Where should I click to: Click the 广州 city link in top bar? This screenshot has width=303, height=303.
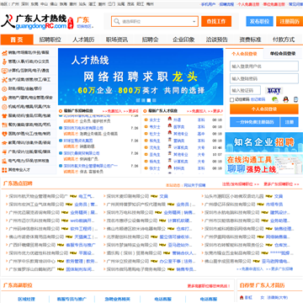[x=15, y=4]
